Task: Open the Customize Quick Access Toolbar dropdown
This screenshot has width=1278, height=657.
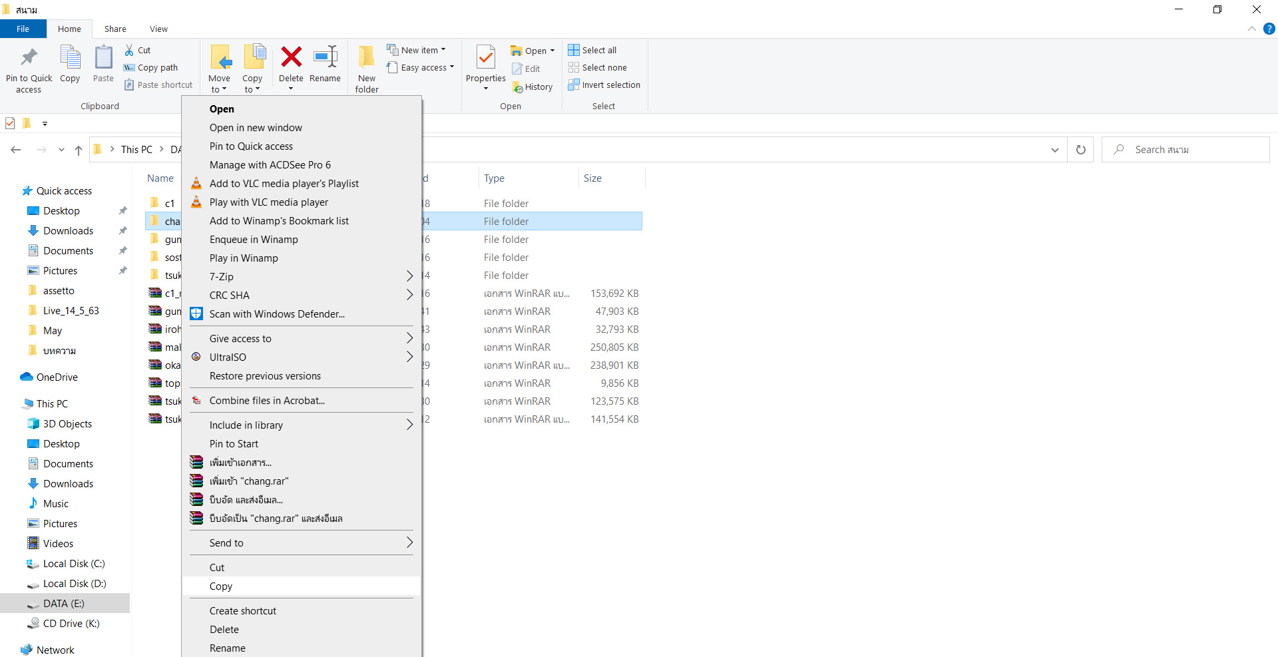Action: click(x=45, y=123)
